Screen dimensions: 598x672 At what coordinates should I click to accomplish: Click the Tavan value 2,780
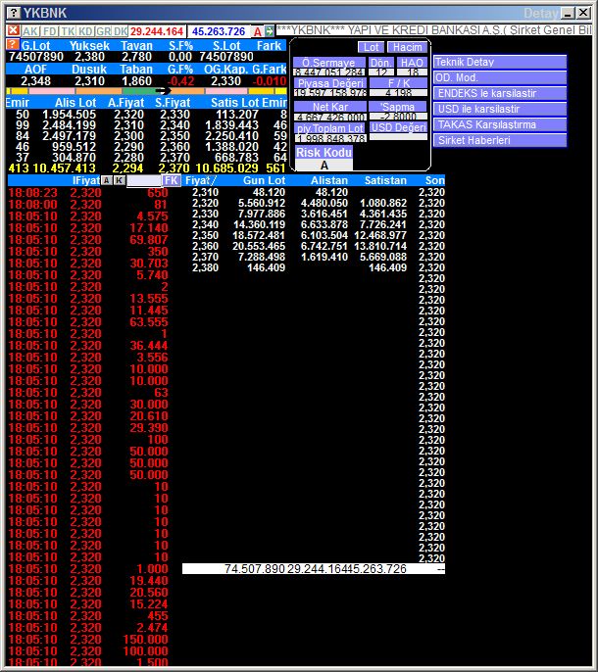pos(136,57)
